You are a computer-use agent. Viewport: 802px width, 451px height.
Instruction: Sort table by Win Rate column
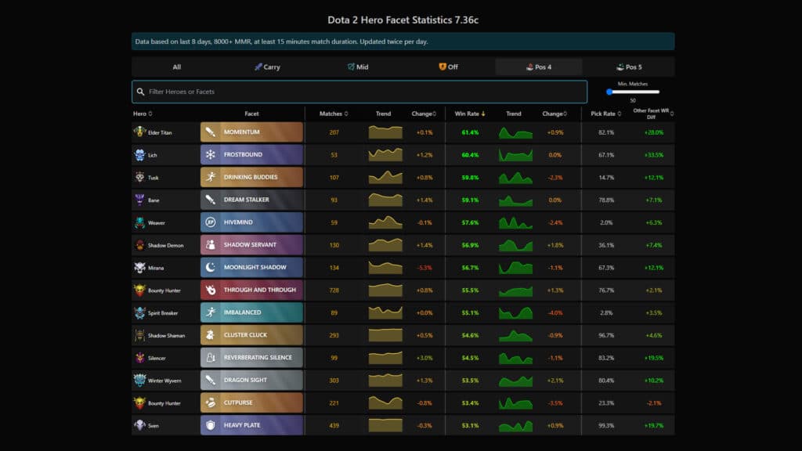tap(470, 114)
